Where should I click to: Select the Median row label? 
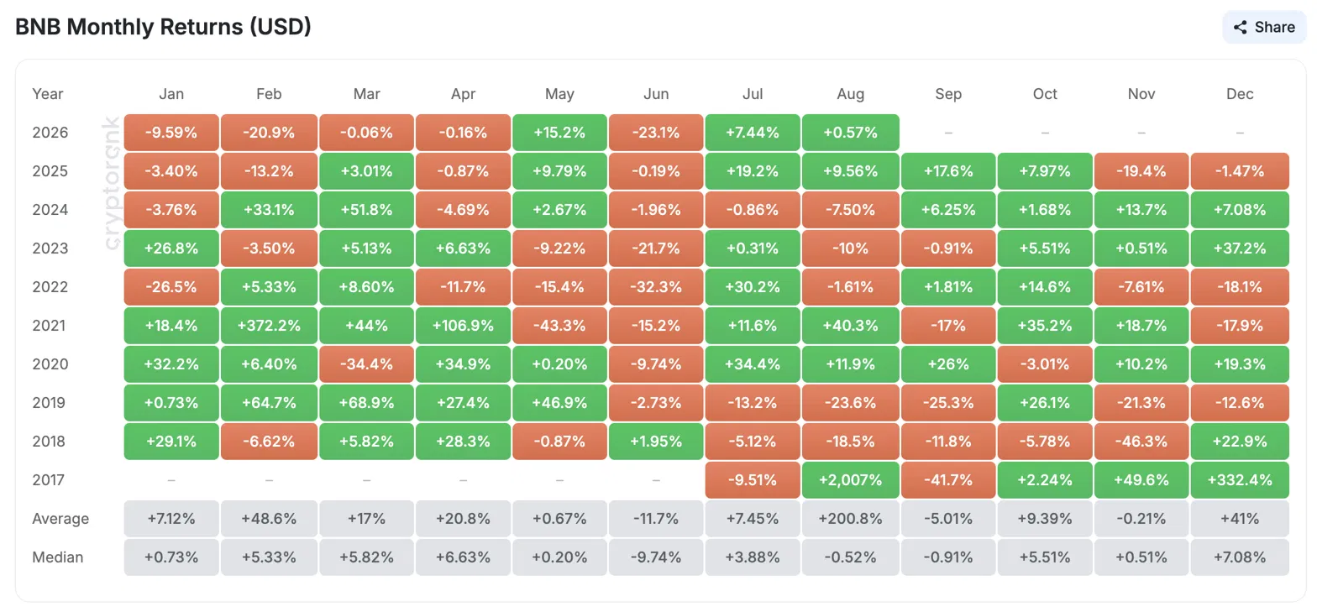click(x=58, y=557)
